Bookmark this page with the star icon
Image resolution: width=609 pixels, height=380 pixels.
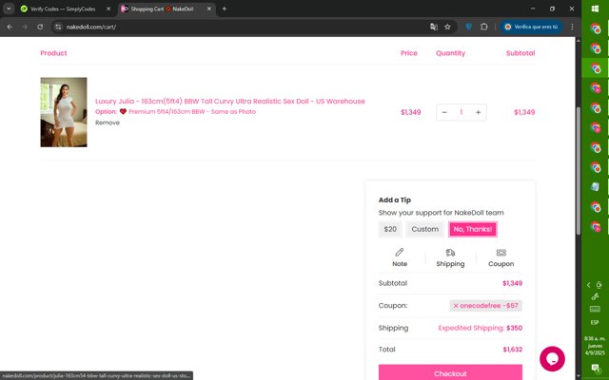pyautogui.click(x=447, y=27)
